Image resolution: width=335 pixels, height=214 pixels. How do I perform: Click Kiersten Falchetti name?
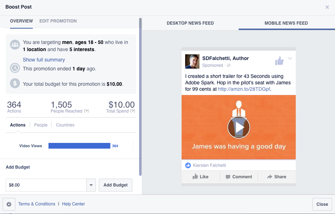pyautogui.click(x=209, y=165)
